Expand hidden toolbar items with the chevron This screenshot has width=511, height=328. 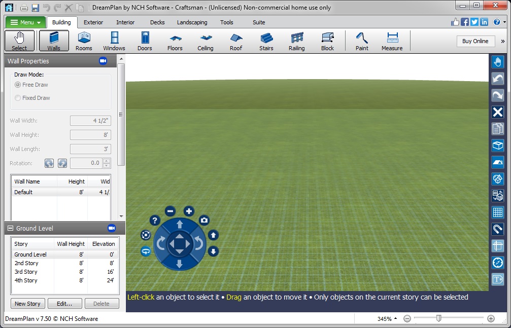coord(504,41)
